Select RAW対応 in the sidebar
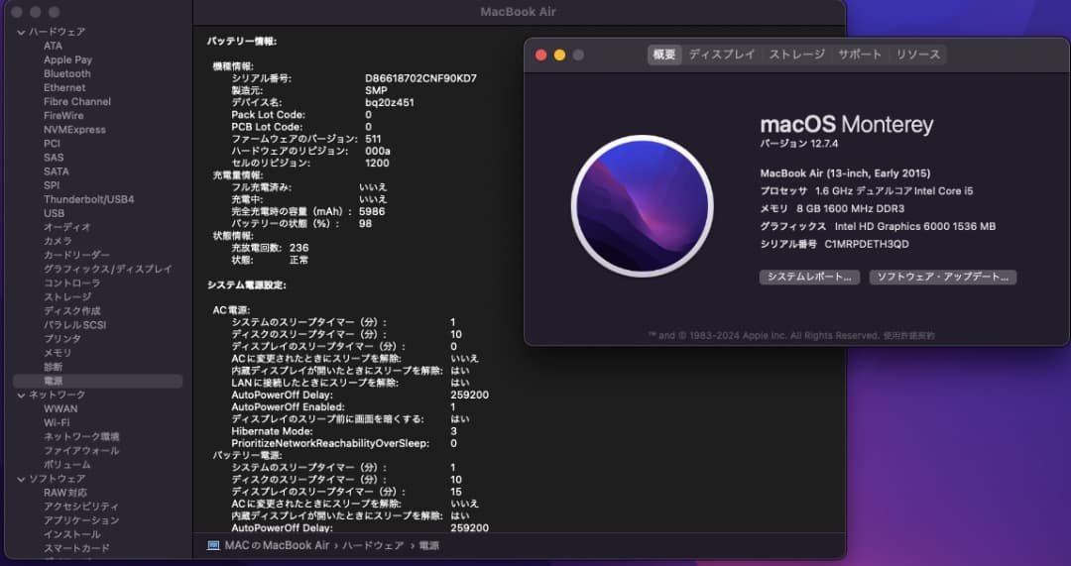1071x566 pixels. (x=64, y=493)
